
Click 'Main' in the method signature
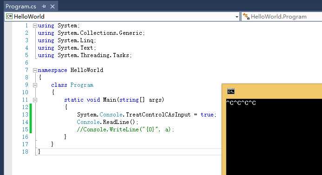pos(110,100)
